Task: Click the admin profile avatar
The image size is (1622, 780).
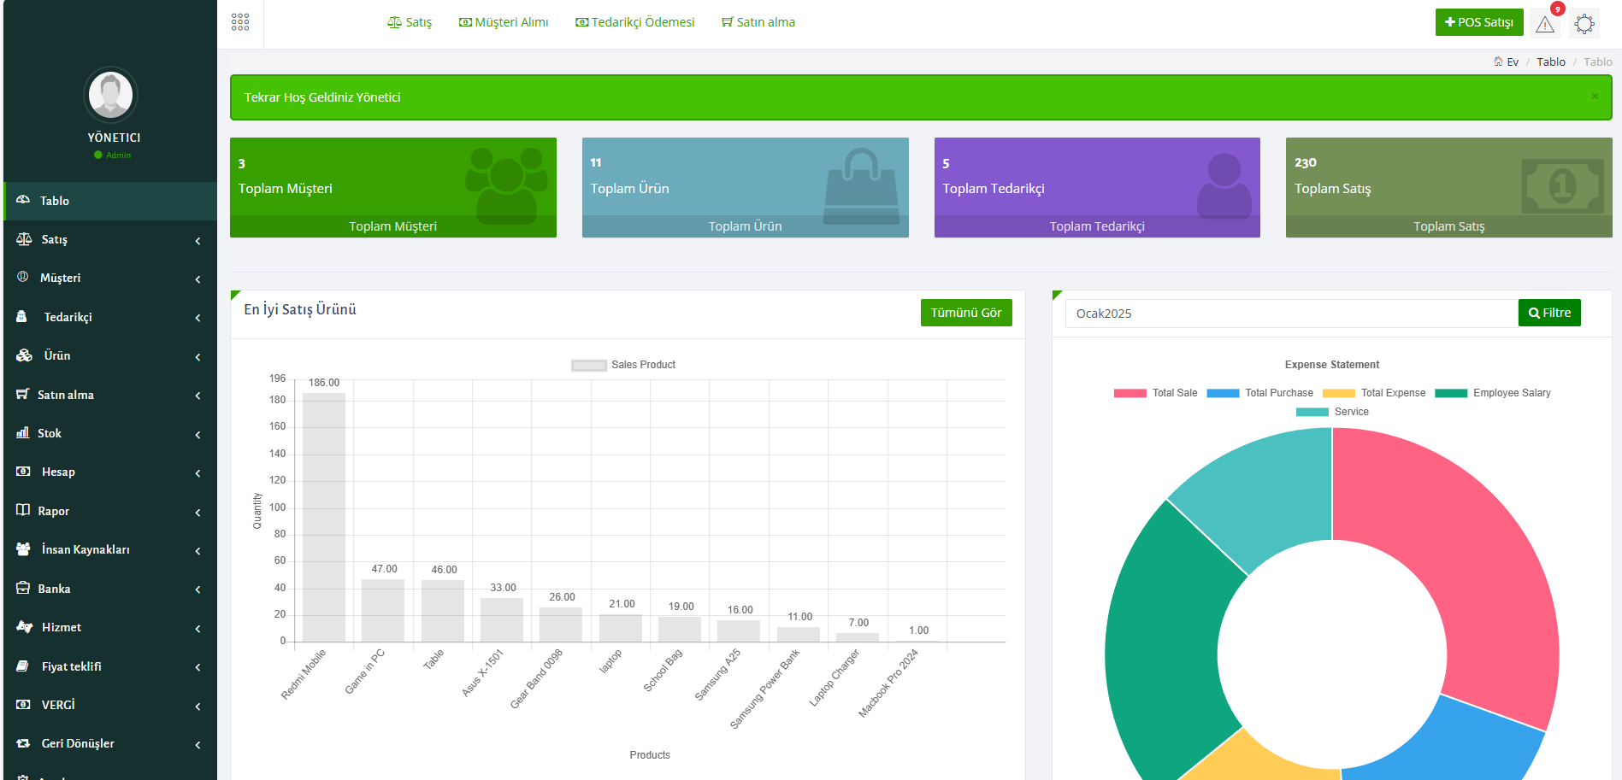Action: pos(111,95)
